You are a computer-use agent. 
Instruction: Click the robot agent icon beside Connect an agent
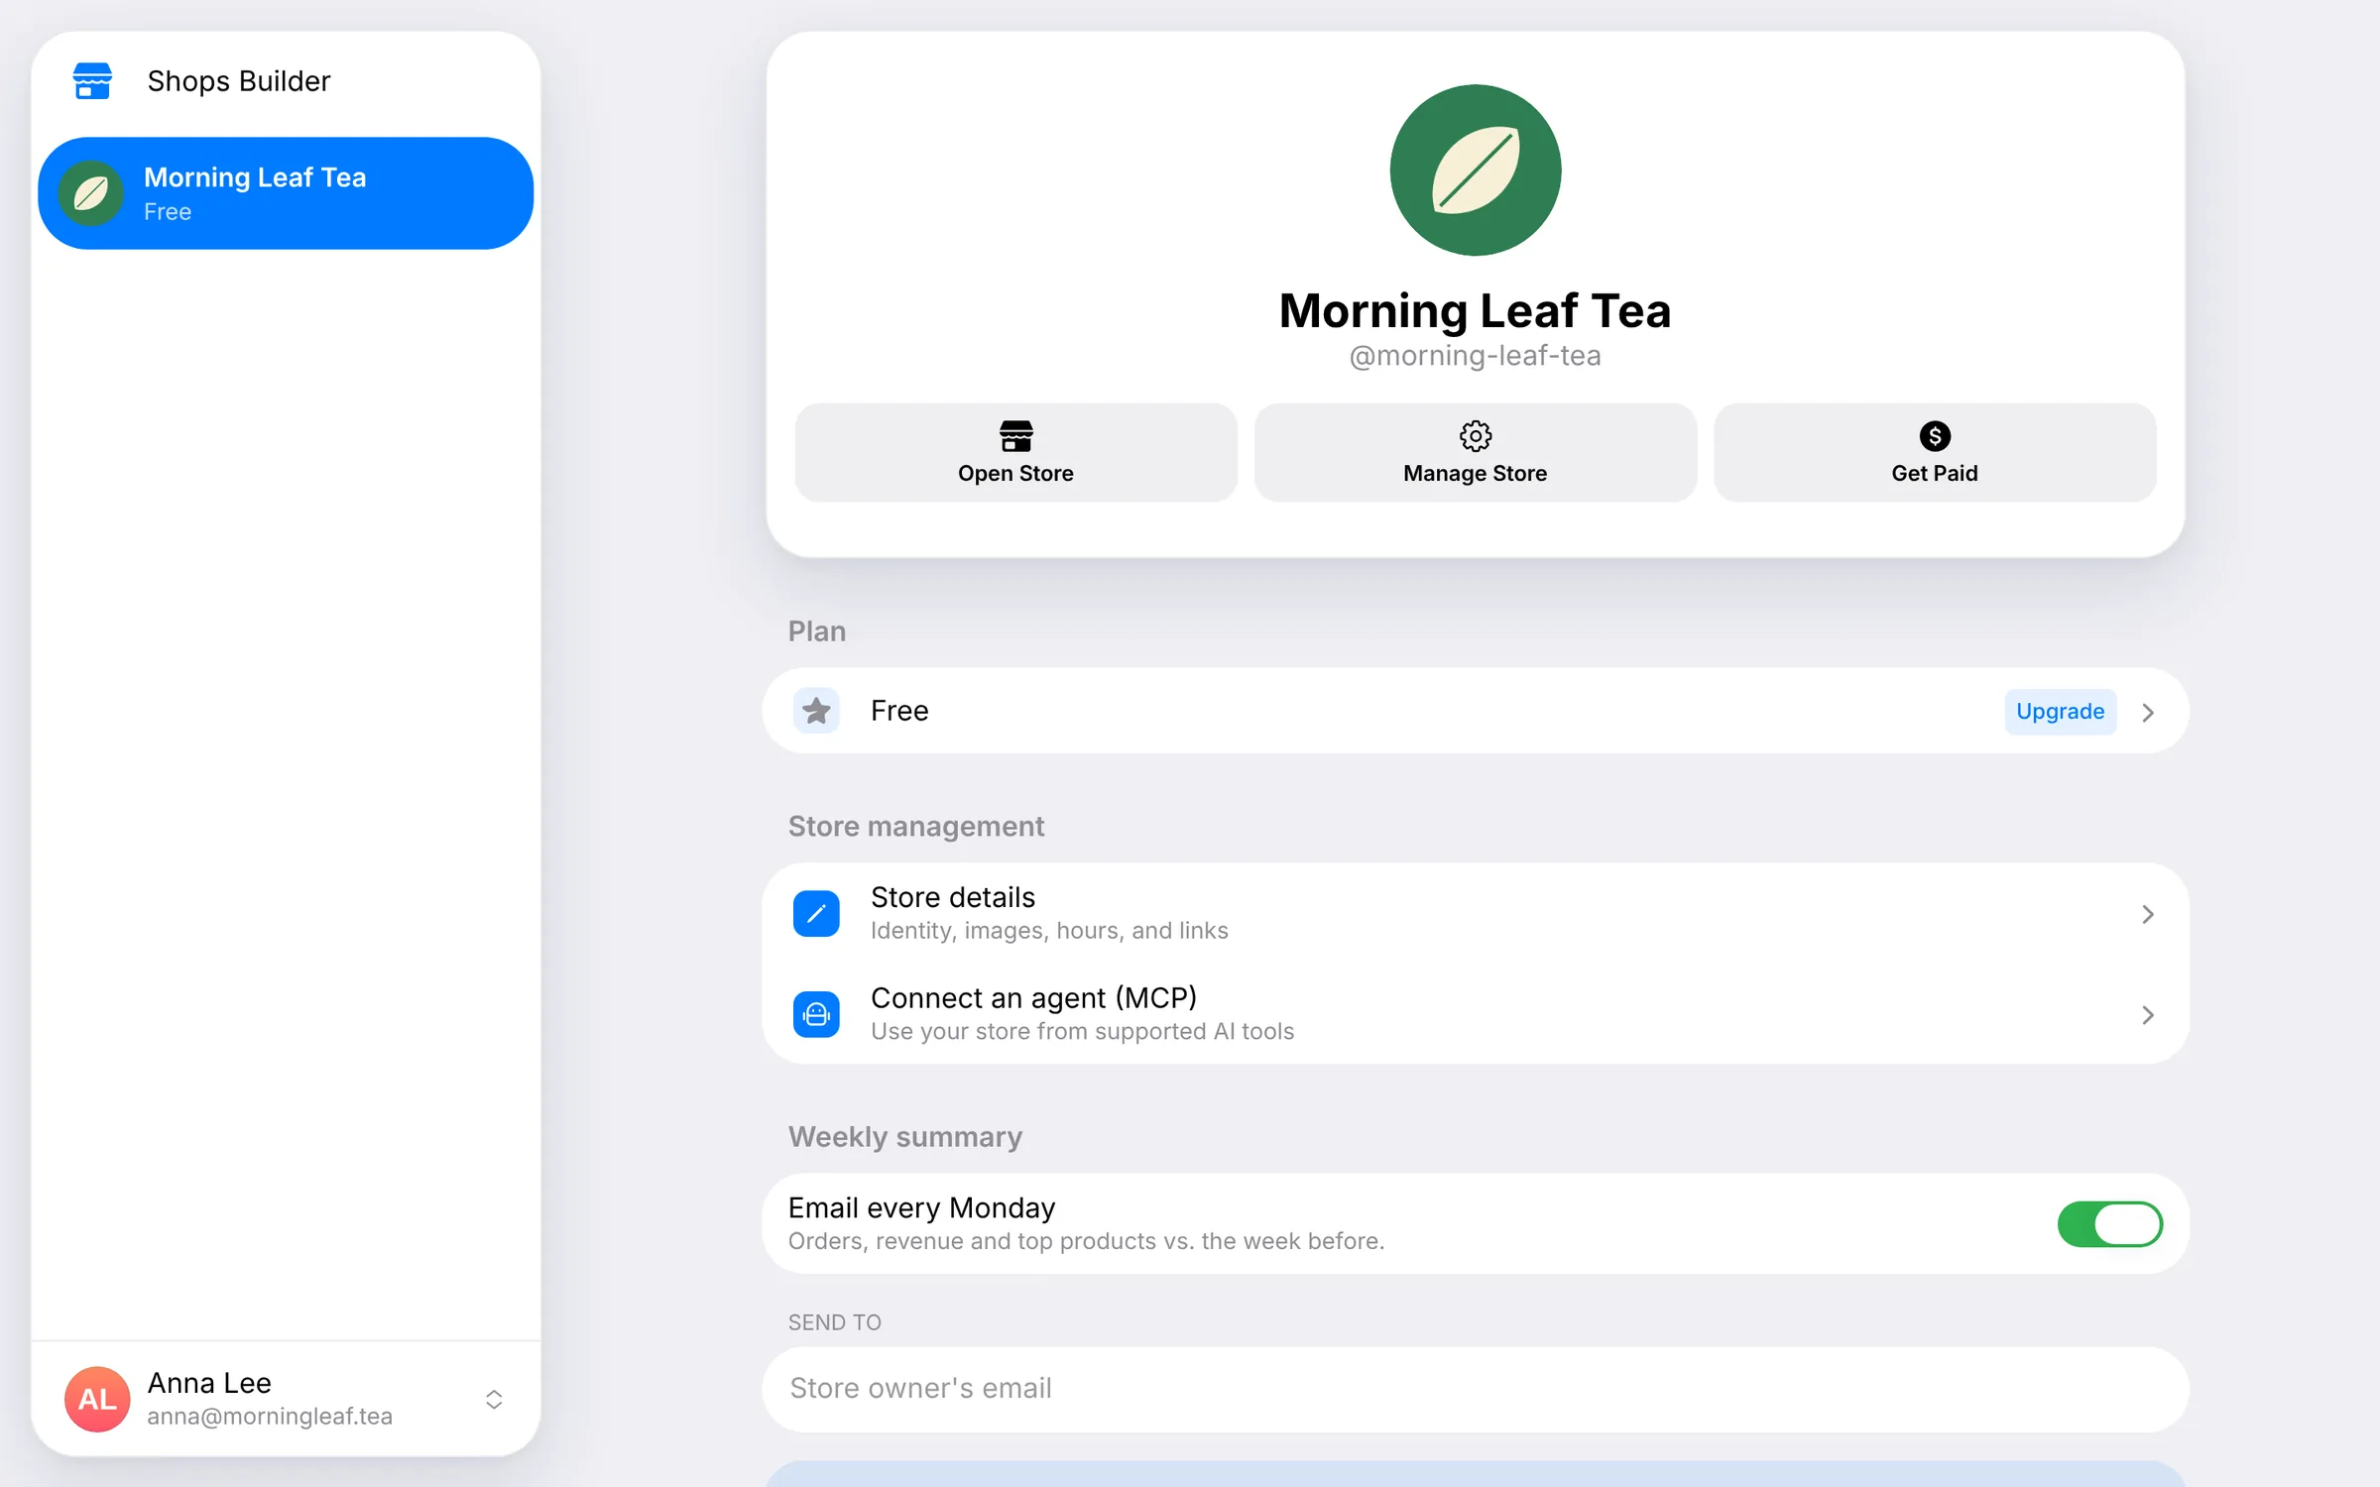coord(816,1014)
